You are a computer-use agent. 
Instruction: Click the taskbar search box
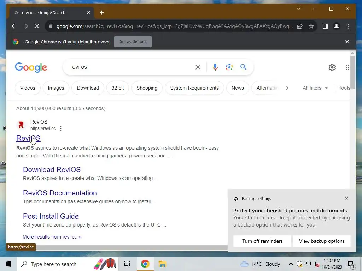click(68, 264)
